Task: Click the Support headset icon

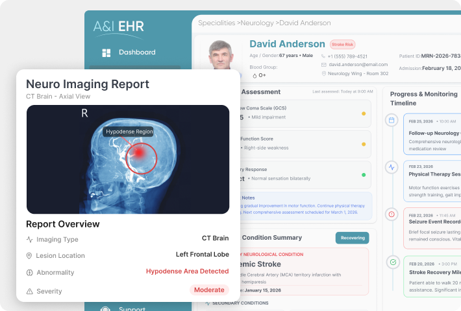Action: tap(105, 308)
